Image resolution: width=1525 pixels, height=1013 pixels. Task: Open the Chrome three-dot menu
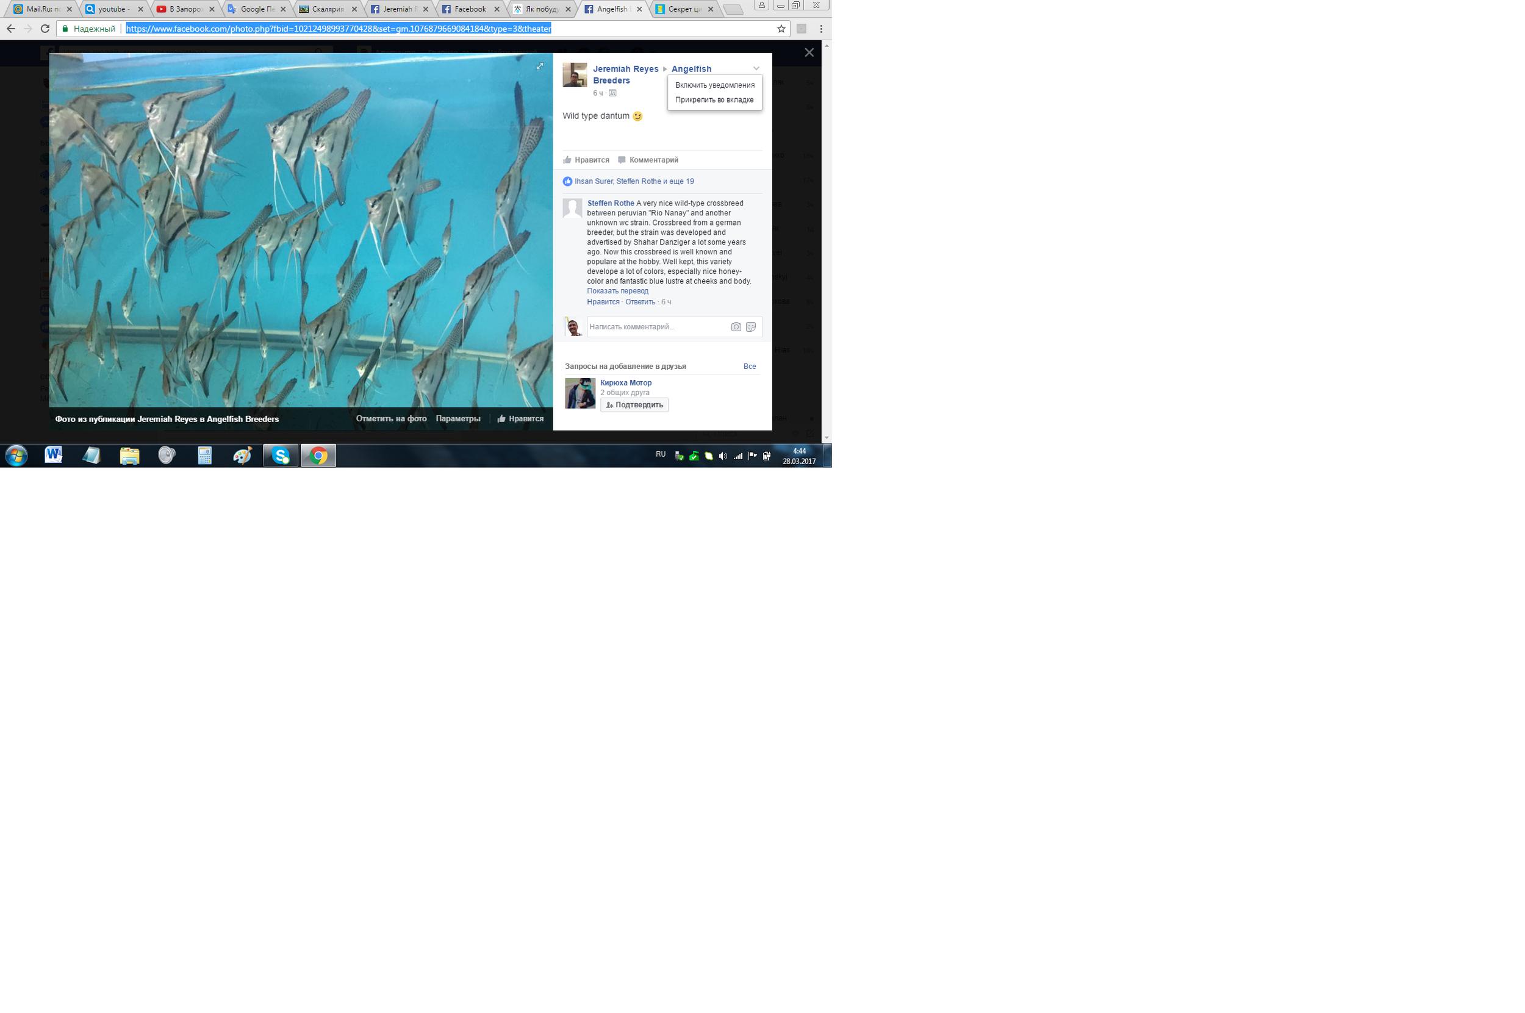820,29
